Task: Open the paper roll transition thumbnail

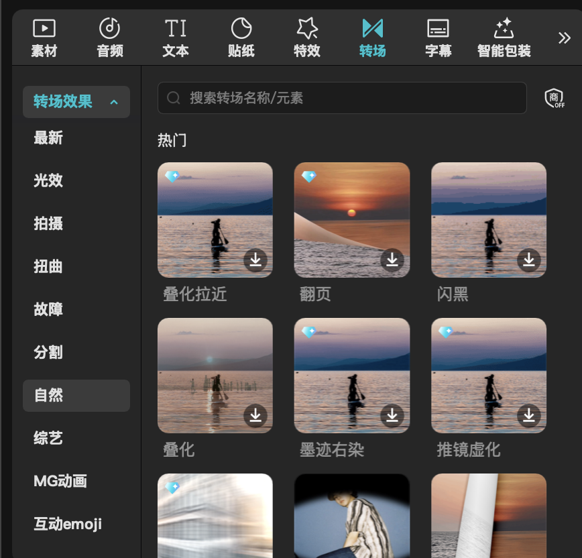Action: 488,516
